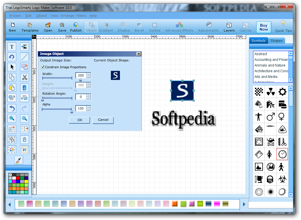Select the eyedropper color picker
The width and height of the screenshot is (301, 220).
[x=19, y=160]
